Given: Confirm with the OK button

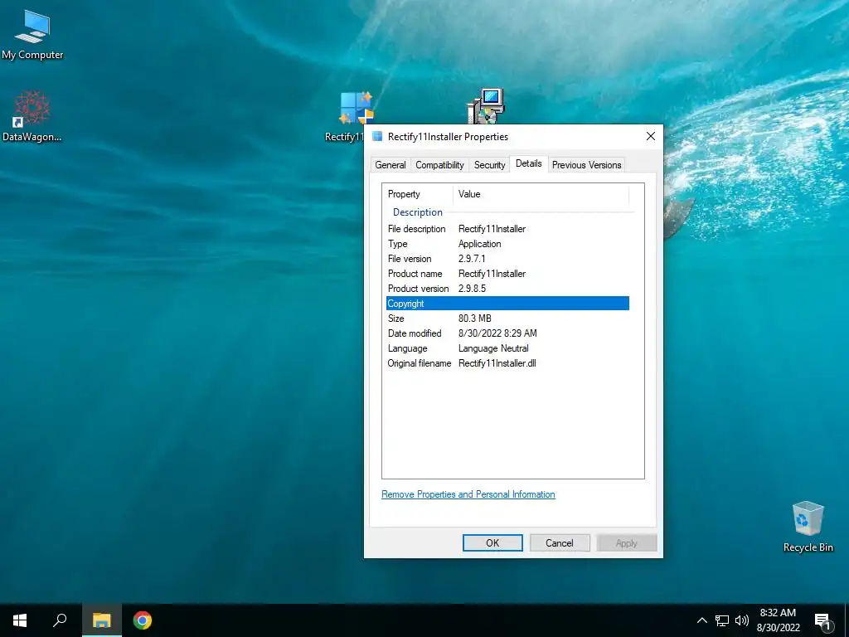Looking at the screenshot, I should click(x=492, y=542).
